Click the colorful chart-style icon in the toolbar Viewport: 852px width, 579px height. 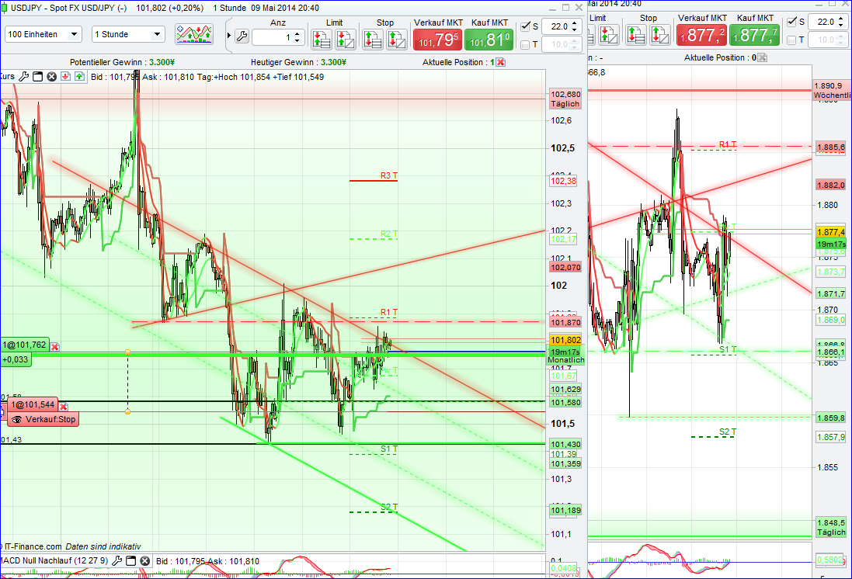point(193,34)
